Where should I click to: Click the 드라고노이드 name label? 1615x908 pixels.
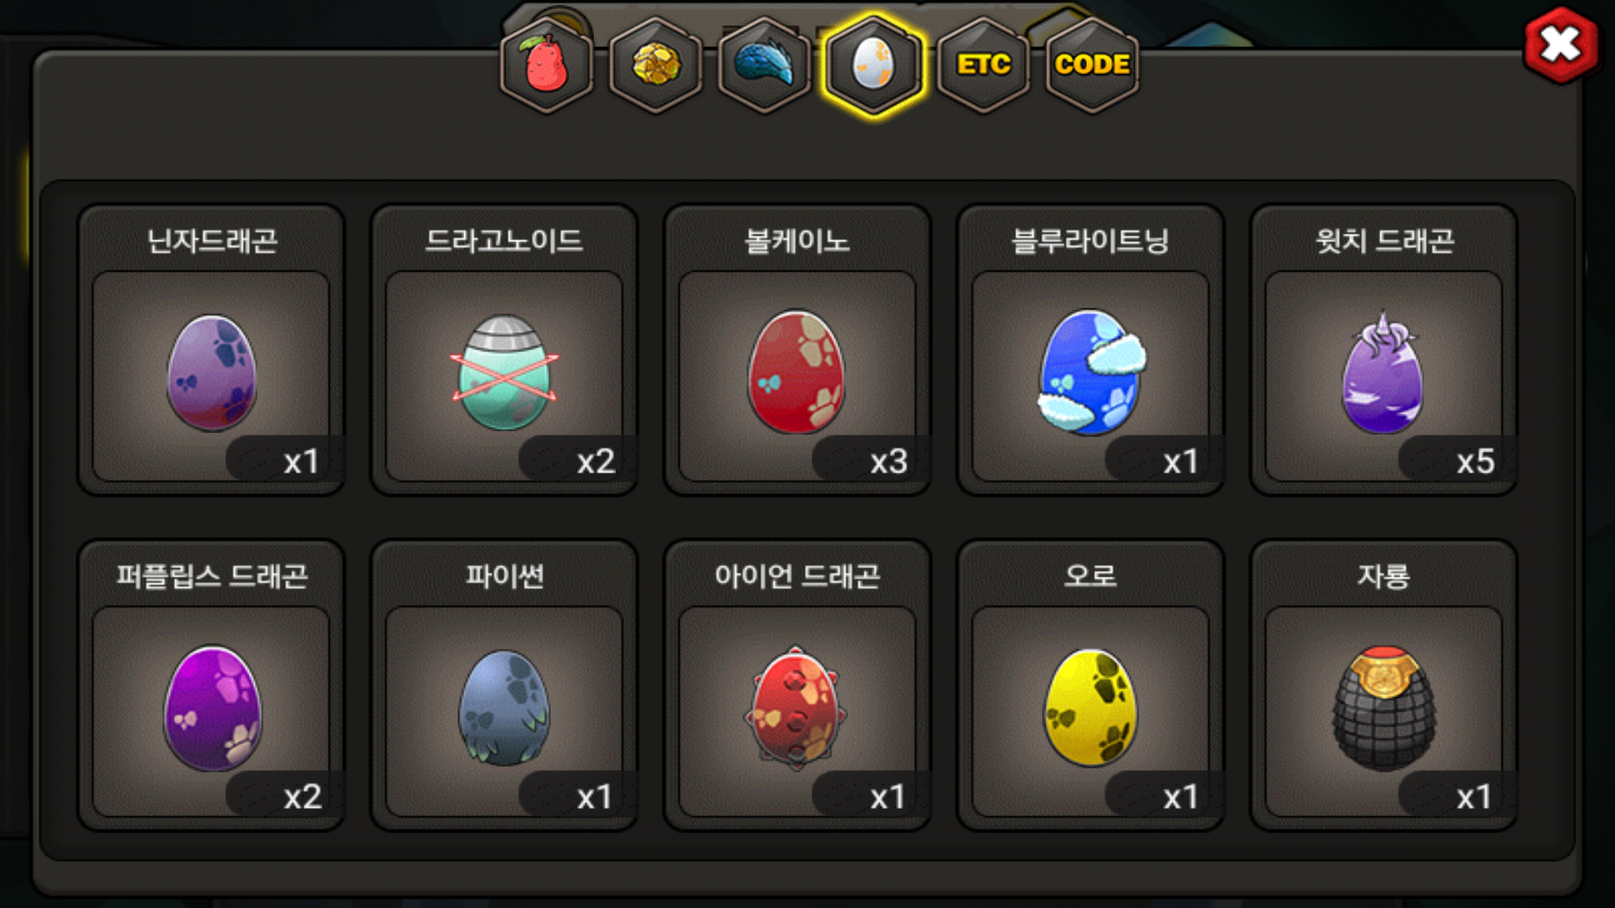[x=505, y=241]
